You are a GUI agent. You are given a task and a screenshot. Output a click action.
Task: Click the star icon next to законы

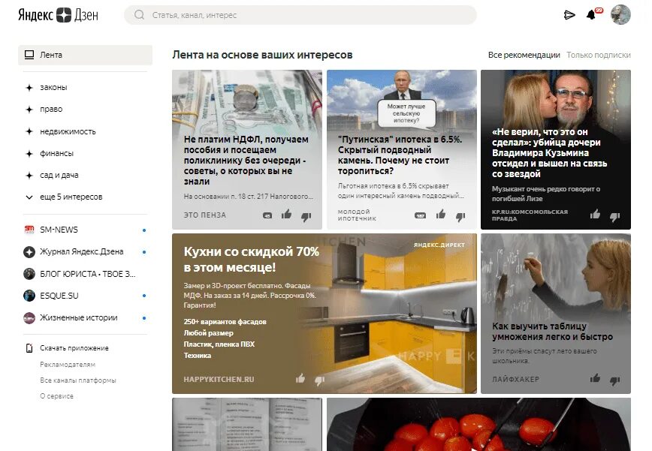tap(29, 88)
